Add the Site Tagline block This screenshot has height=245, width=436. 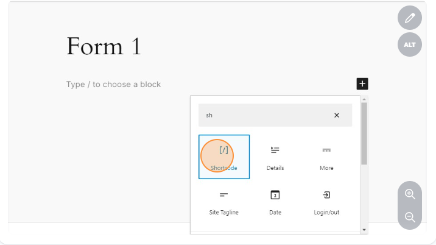223,201
